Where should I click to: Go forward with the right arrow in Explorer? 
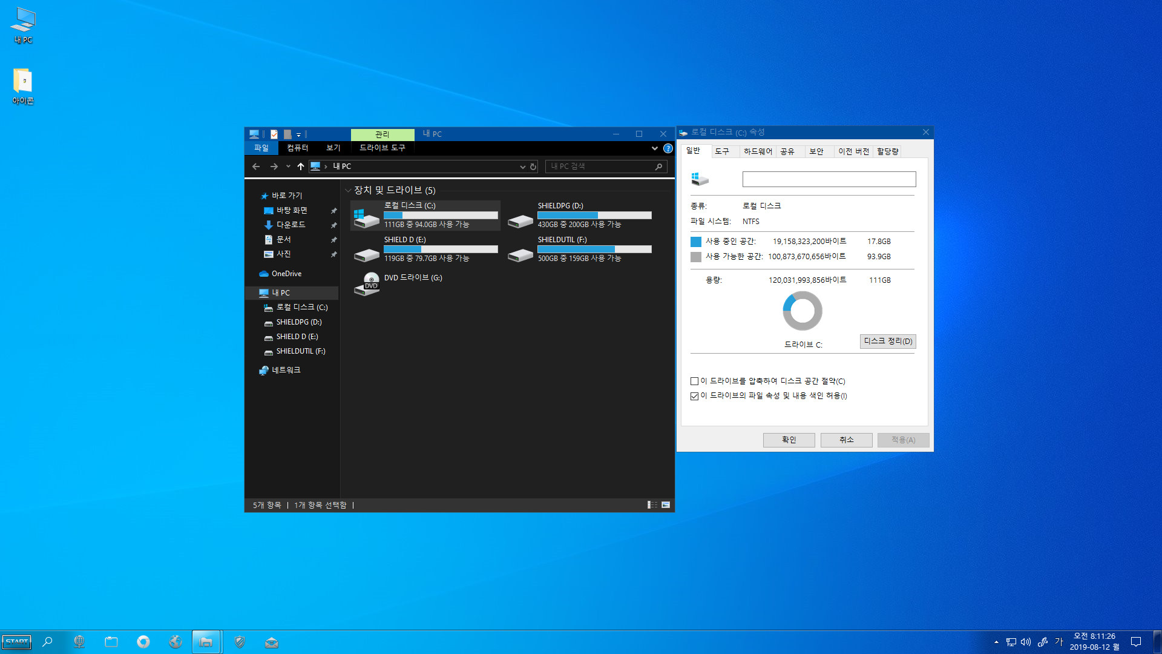(x=274, y=167)
